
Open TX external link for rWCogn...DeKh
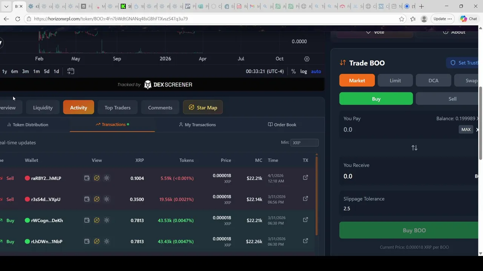305,219
